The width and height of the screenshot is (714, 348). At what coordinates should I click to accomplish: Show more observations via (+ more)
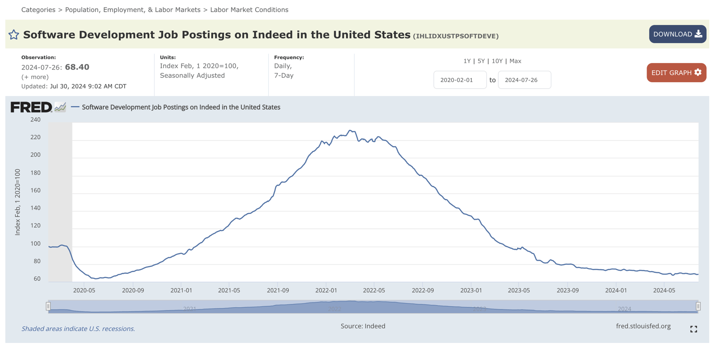point(35,77)
